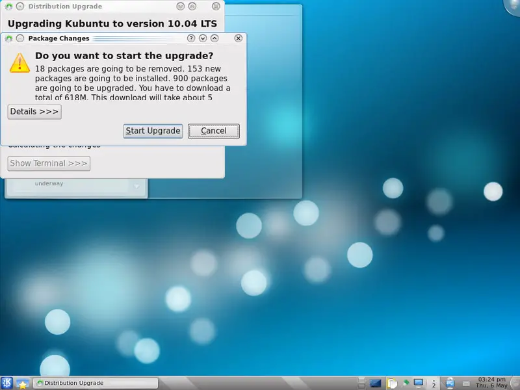Open the Klipper clipboard tray icon
This screenshot has height=390, width=520.
click(392, 383)
